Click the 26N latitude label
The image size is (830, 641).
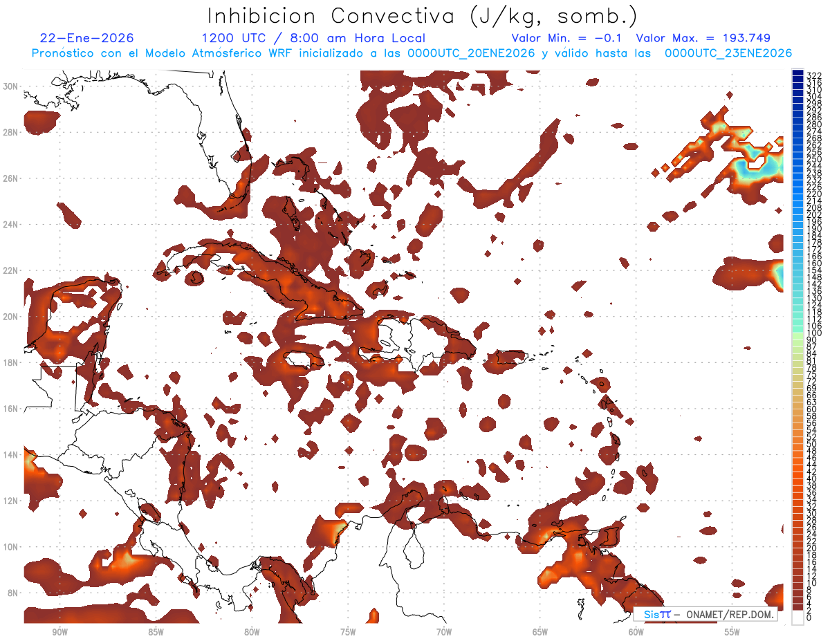(11, 178)
